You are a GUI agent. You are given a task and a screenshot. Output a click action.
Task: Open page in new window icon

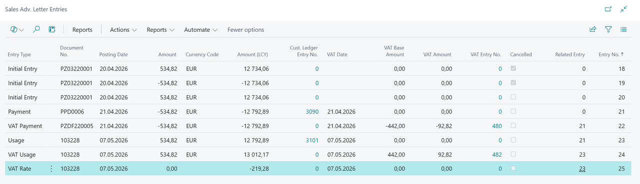[608, 9]
